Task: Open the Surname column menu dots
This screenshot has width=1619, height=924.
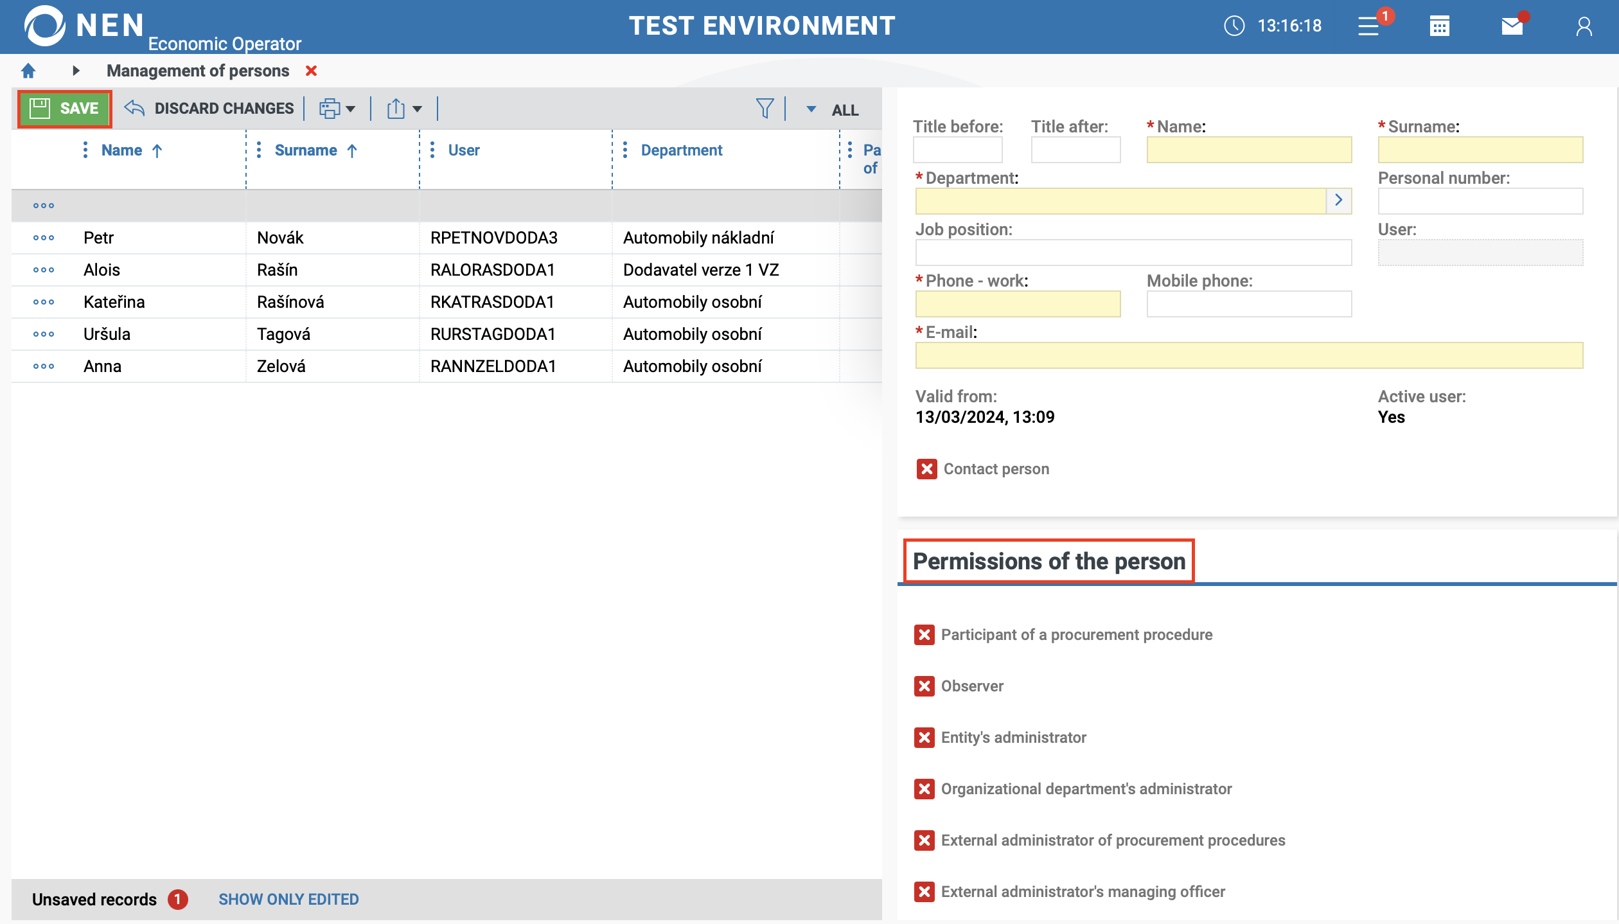Action: tap(259, 150)
